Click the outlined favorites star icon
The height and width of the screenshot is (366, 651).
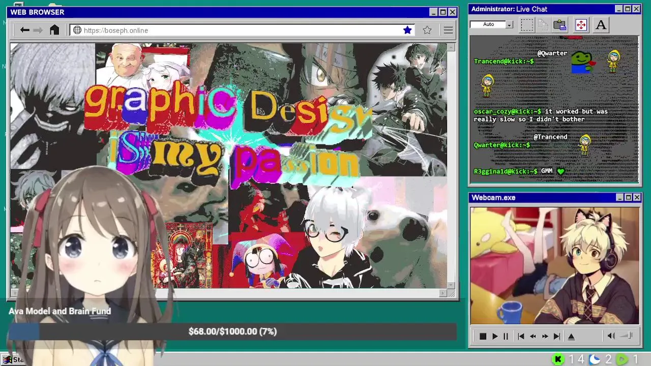coord(427,30)
